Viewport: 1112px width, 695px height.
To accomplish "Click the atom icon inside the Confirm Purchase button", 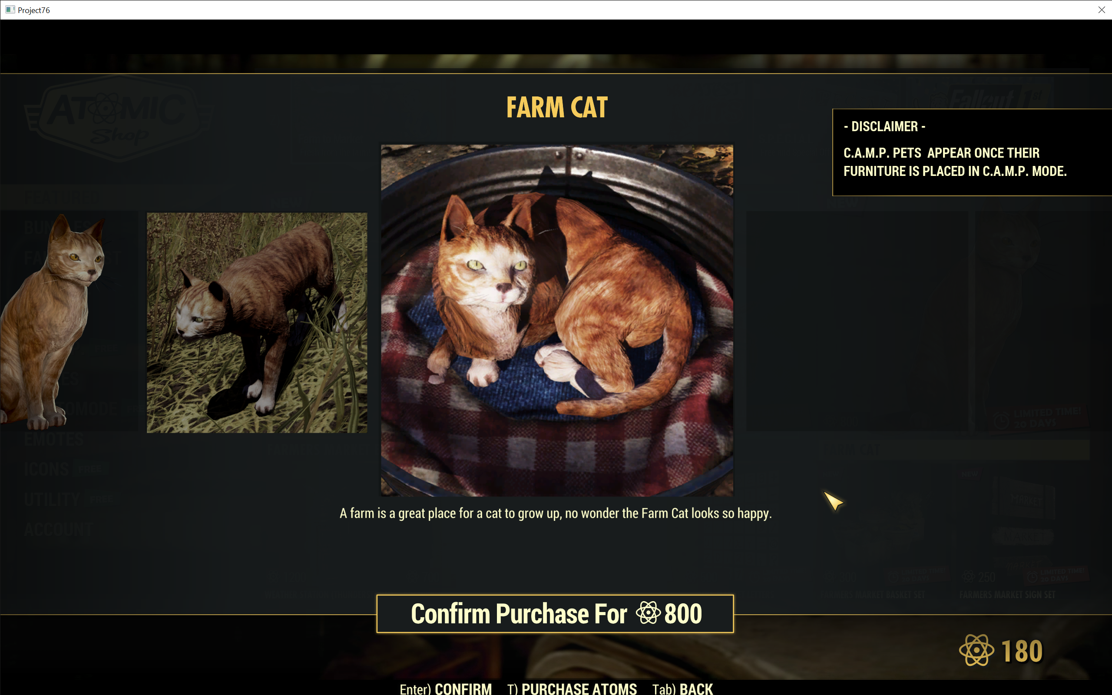I will (648, 613).
